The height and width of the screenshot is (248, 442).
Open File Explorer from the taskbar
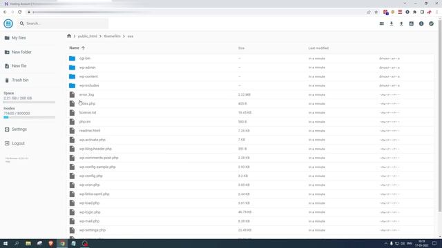(28, 243)
